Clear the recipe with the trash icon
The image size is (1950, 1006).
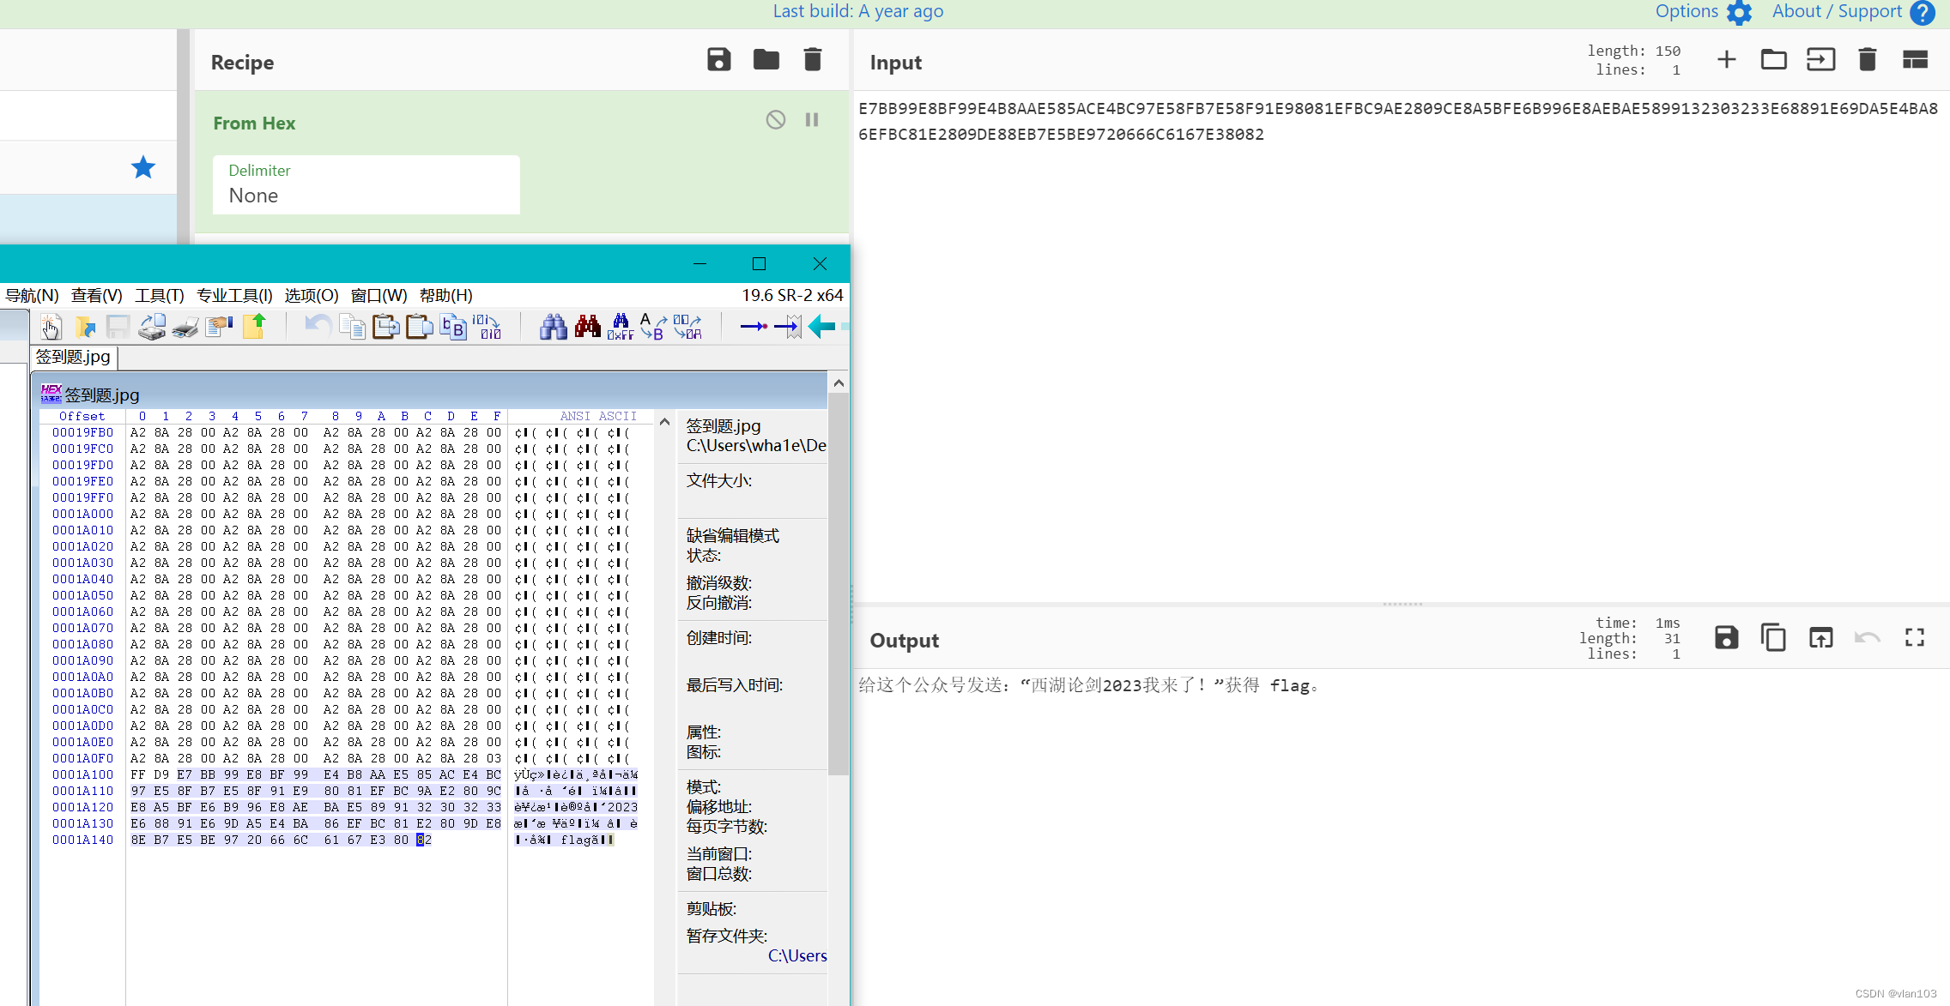coord(812,60)
